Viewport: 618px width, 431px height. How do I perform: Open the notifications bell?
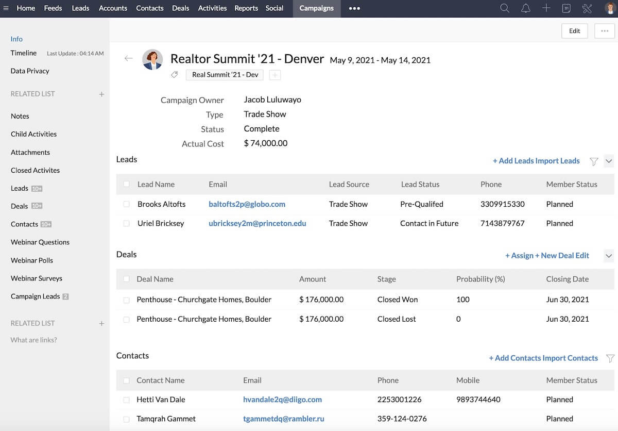tap(525, 8)
